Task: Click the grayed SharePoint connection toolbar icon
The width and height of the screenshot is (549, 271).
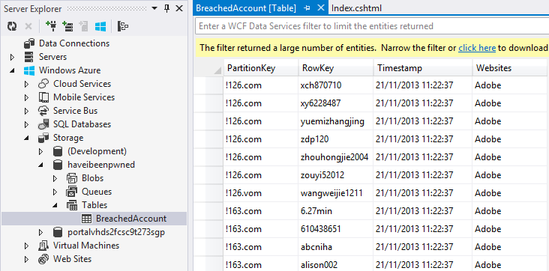Action: click(x=83, y=26)
